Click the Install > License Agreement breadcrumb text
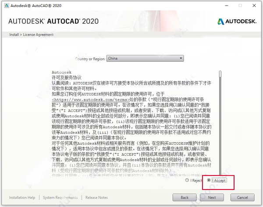Image resolution: width=263 pixels, height=207 pixels. tap(32, 35)
